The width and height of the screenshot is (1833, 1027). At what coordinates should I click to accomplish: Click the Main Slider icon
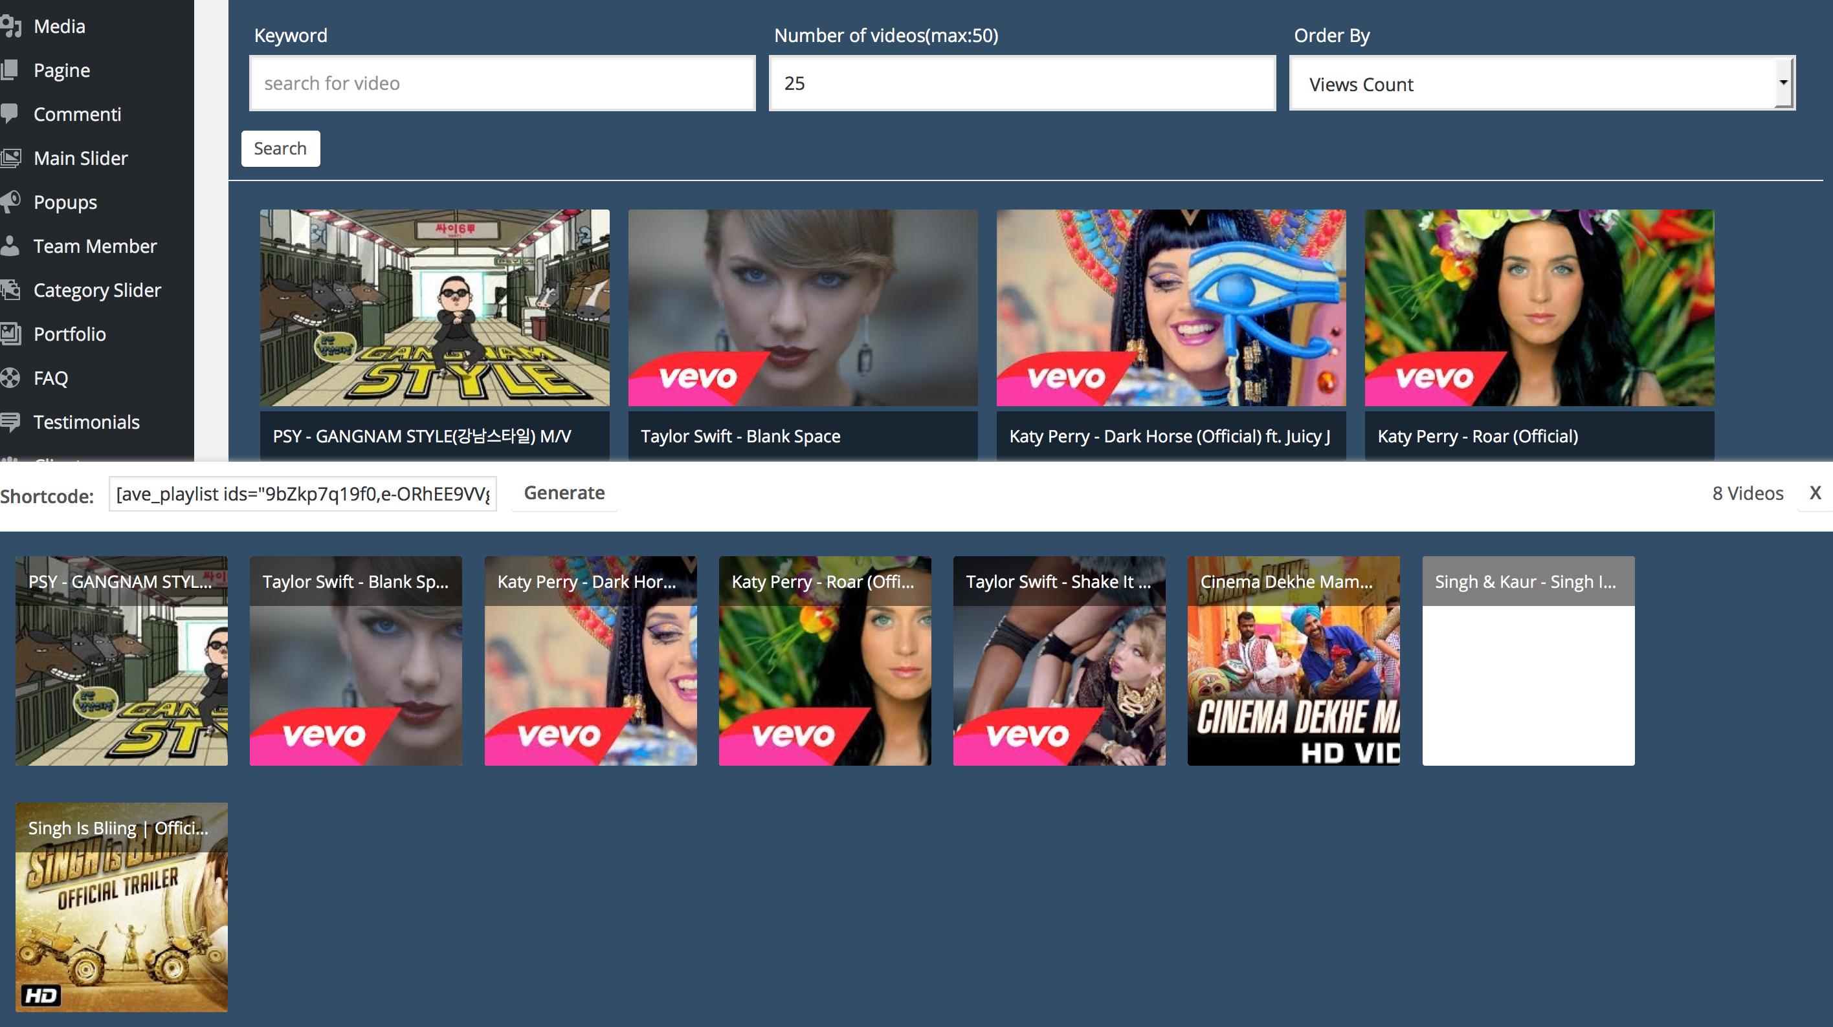point(10,158)
